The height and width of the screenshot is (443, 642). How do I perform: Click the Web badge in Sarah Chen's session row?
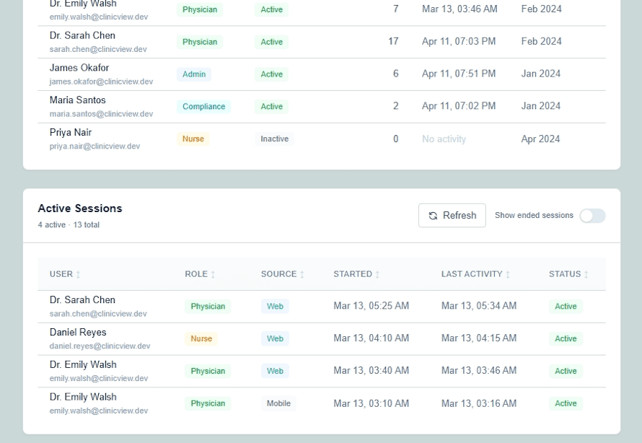click(275, 306)
